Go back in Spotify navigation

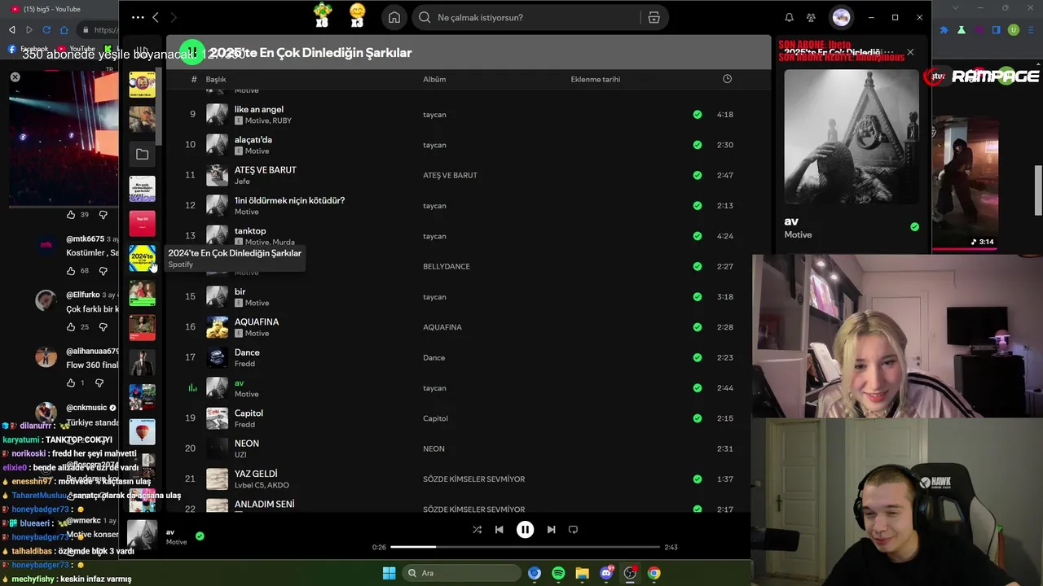click(x=155, y=17)
